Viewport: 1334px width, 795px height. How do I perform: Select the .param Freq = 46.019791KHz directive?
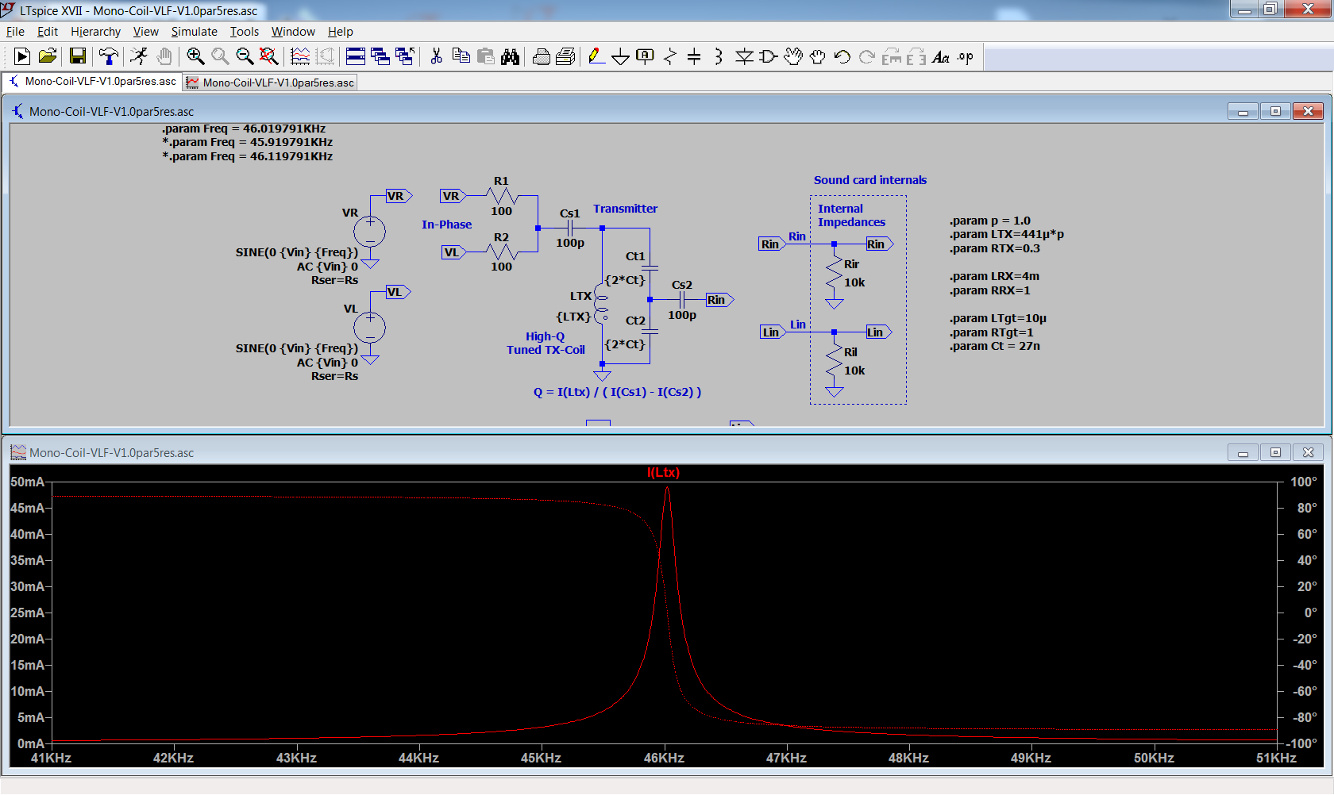click(246, 128)
